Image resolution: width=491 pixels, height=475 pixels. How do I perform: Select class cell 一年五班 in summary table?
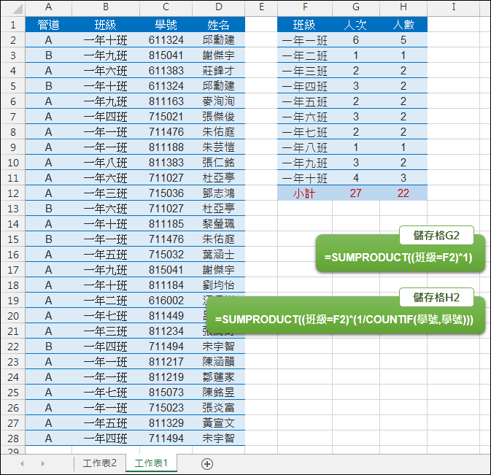tap(305, 101)
